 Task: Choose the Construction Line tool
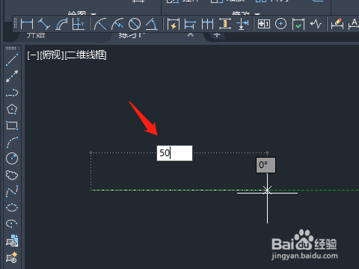point(12,76)
